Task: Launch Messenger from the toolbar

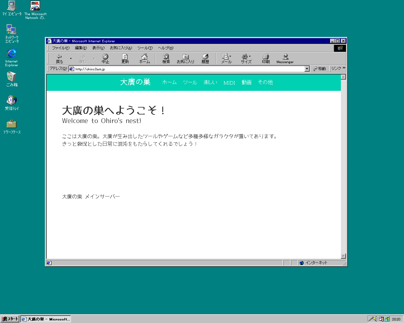Action: click(285, 58)
